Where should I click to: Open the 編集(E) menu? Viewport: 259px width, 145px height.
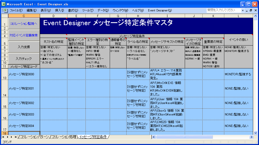[x=31, y=10]
